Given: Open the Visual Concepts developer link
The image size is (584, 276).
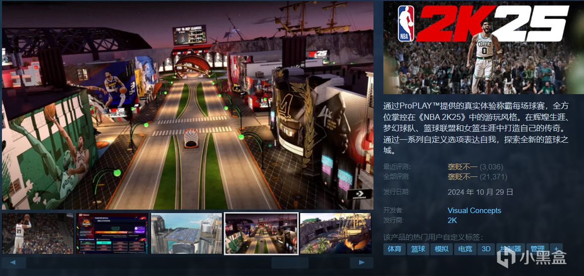Looking at the screenshot, I should pyautogui.click(x=474, y=211).
